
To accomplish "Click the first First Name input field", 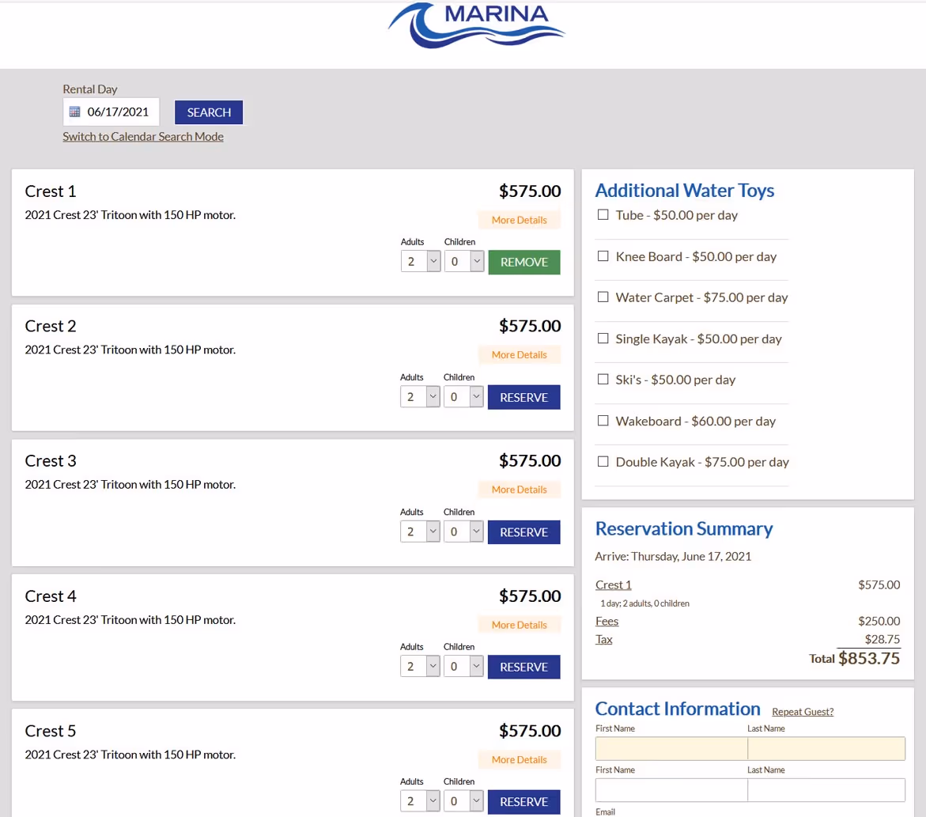I will (x=671, y=748).
